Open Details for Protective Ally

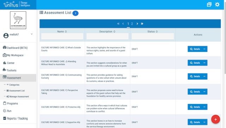click(x=195, y=107)
